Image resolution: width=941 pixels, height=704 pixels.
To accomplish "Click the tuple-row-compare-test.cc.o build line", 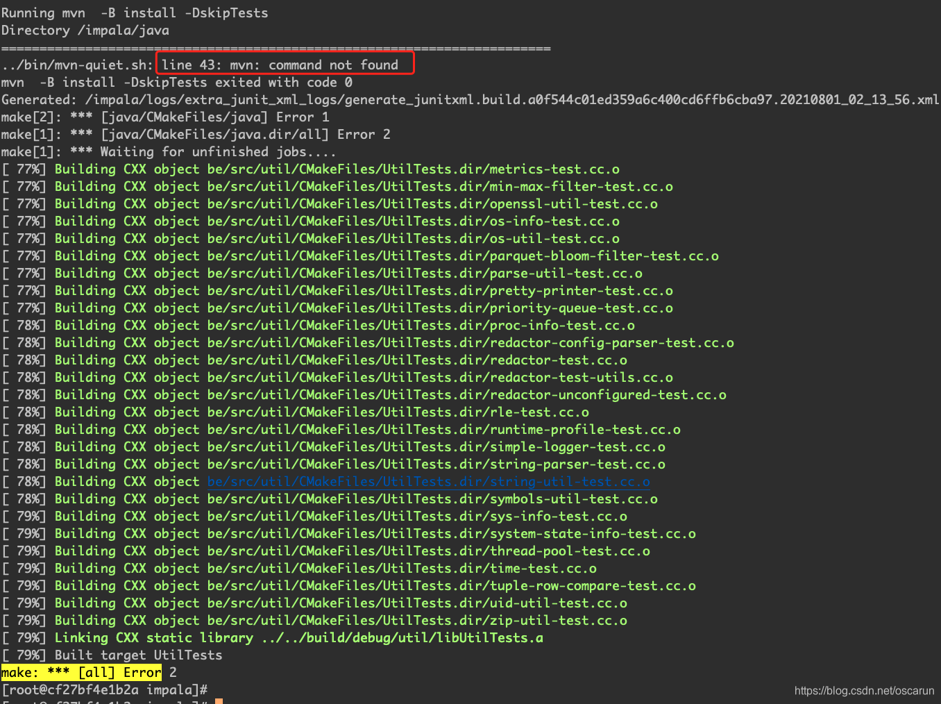I will (x=349, y=586).
